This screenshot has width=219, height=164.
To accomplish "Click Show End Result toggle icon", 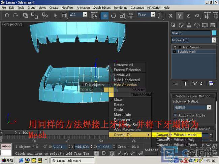I will tap(185, 83).
